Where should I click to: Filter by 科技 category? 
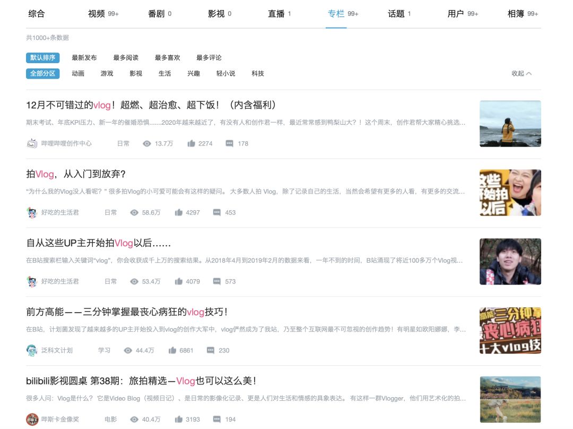(x=258, y=73)
